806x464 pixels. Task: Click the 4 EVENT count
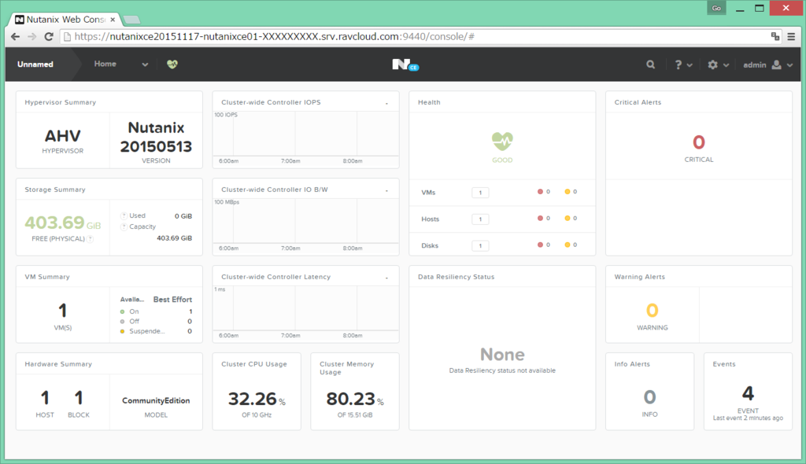pyautogui.click(x=748, y=393)
